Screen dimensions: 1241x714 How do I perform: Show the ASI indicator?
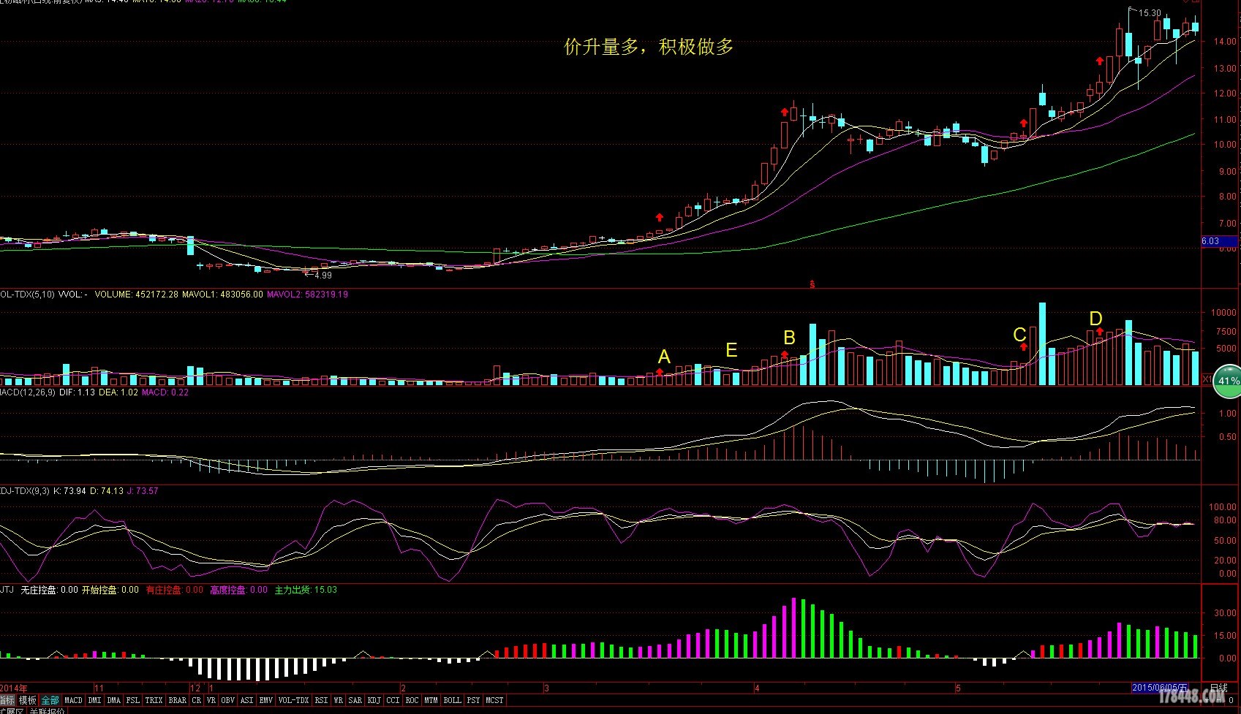click(x=247, y=700)
